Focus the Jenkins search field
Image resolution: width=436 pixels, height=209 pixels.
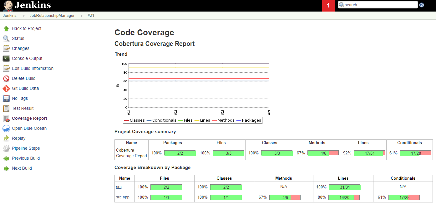point(378,5)
